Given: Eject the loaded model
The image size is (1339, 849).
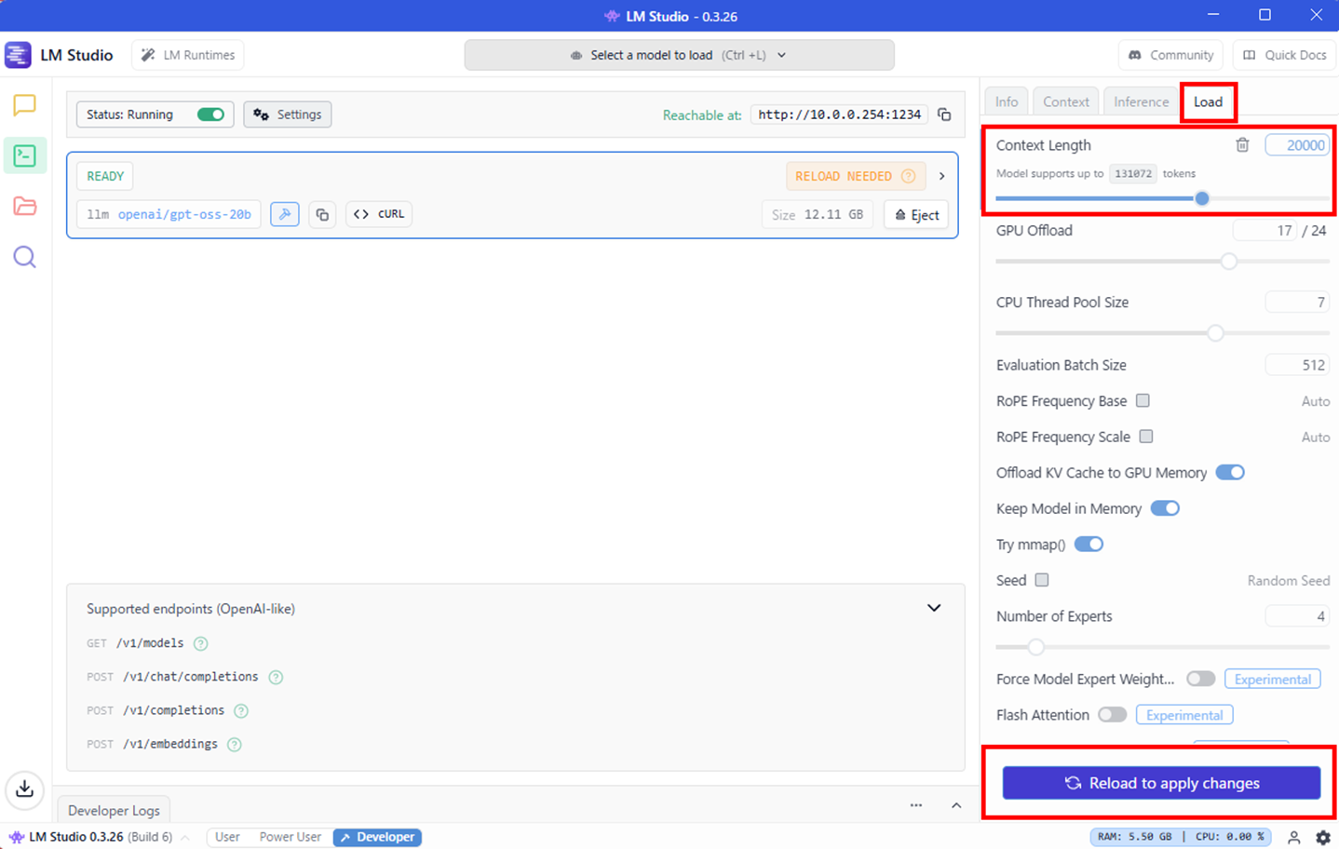Looking at the screenshot, I should coord(916,215).
